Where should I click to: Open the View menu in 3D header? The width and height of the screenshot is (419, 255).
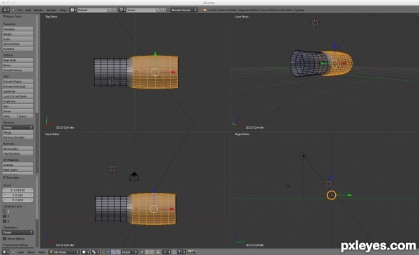click(20, 252)
